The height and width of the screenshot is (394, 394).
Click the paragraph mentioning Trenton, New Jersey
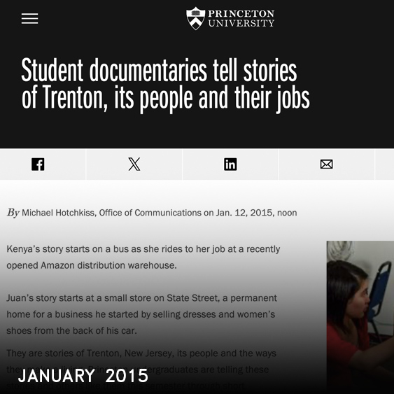tap(141, 370)
